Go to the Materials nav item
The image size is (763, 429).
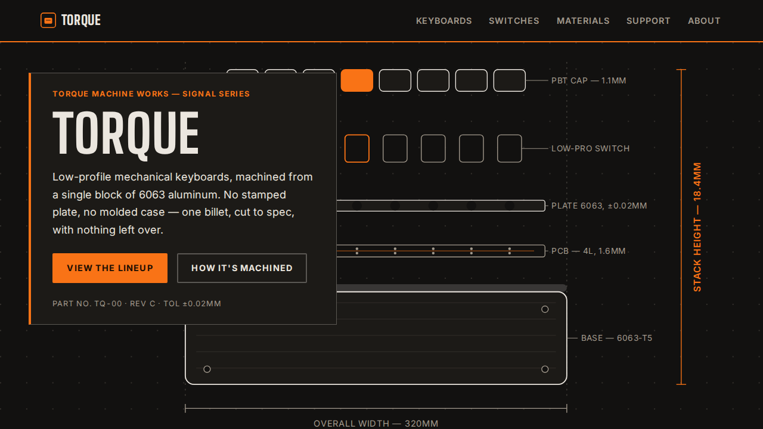(x=583, y=21)
